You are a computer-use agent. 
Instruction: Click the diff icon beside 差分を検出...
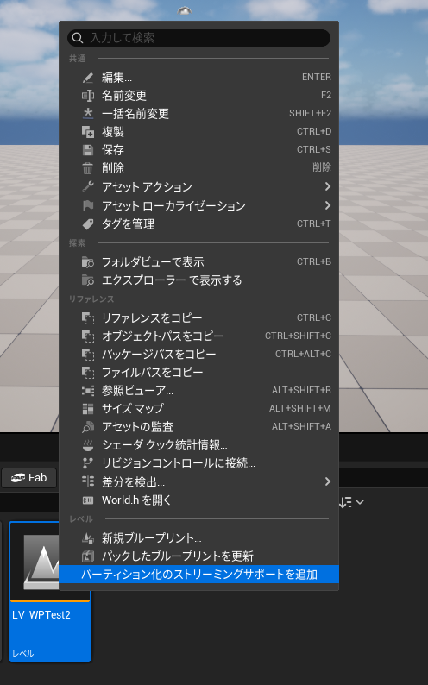pos(88,481)
